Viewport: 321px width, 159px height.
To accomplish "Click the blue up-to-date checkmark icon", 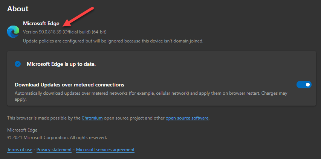I will click(x=18, y=64).
